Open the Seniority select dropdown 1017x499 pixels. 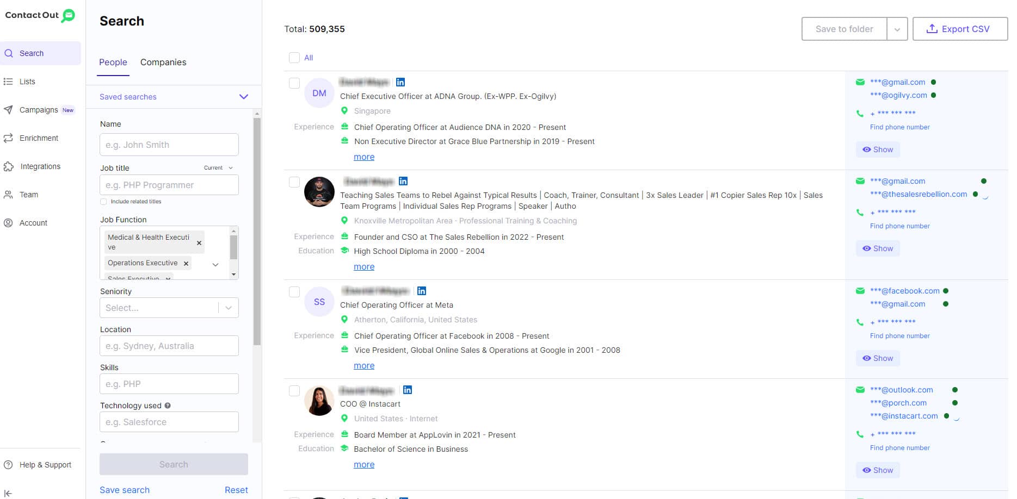pos(169,308)
